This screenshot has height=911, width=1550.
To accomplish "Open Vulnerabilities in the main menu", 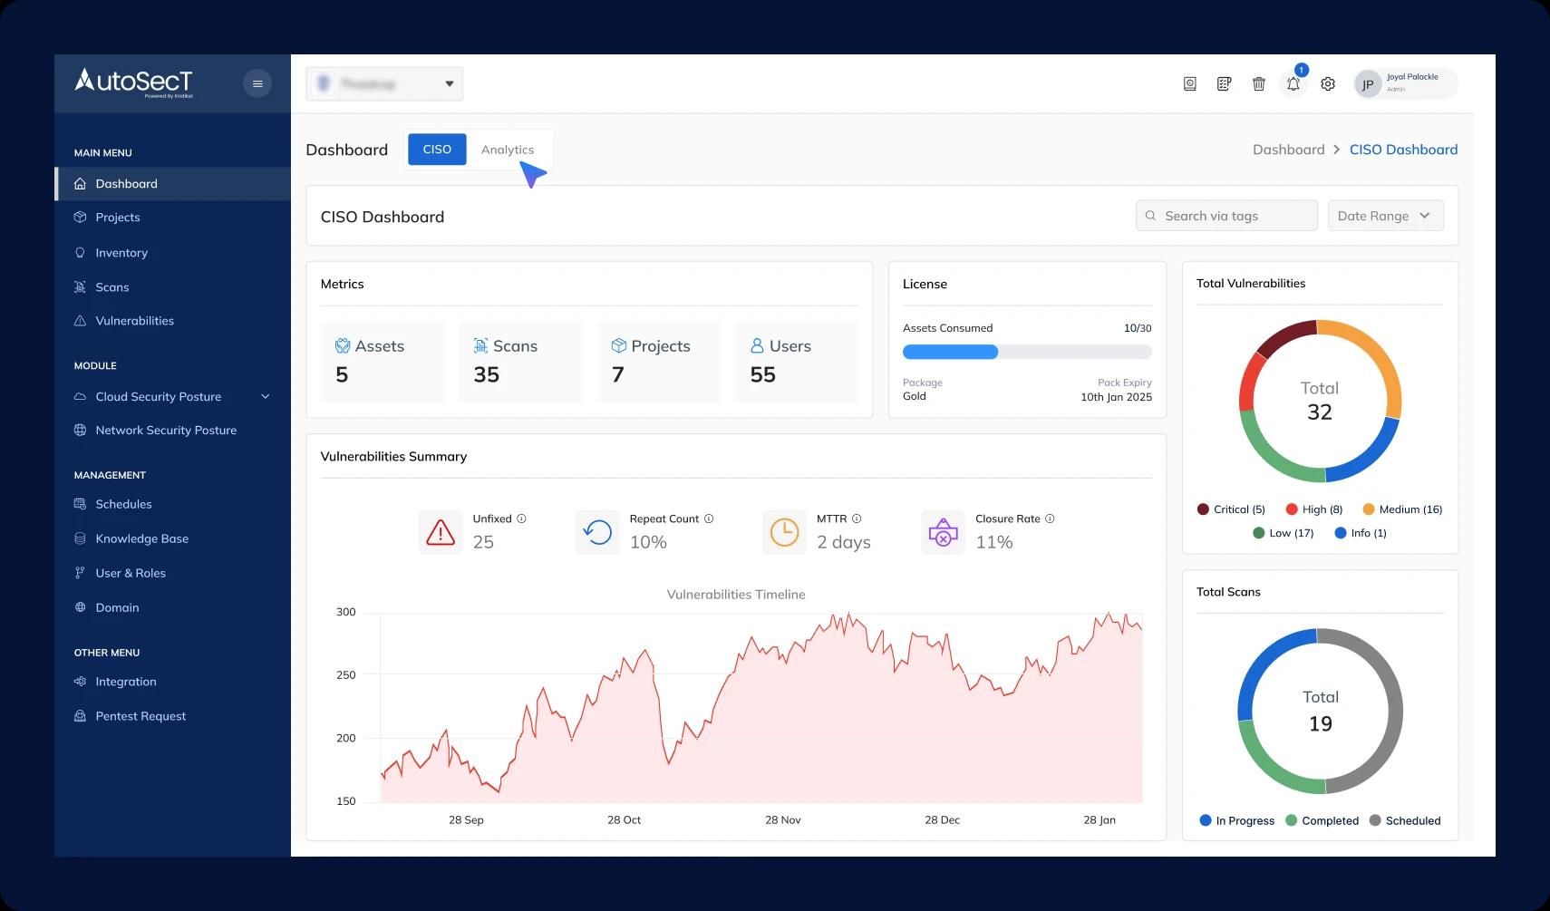I will point(134,321).
